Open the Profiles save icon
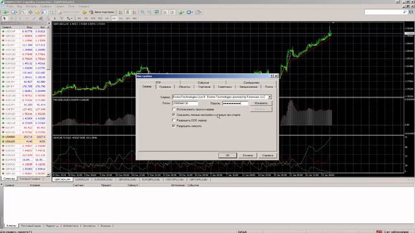The height and width of the screenshot is (233, 415). click(x=13, y=12)
